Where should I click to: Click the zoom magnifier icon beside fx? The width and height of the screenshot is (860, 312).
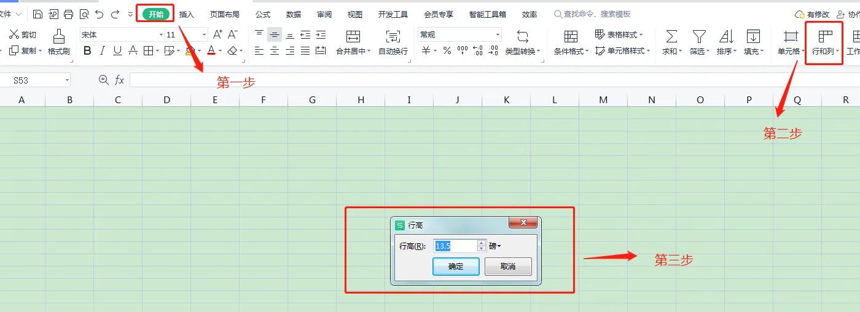coord(104,80)
